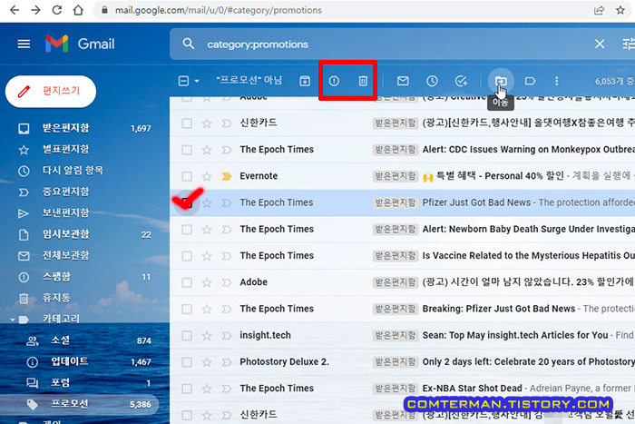
Task: Open email 'Pfizer Just Got Bad News'
Action: click(476, 202)
